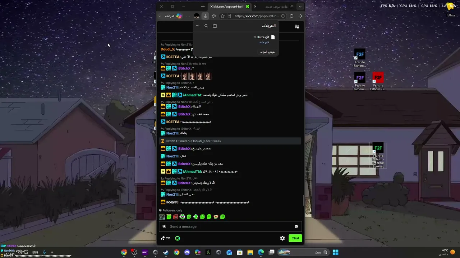Open the red Fears to Fathom shortcut
Image resolution: width=460 pixels, height=258 pixels.
pyautogui.click(x=378, y=82)
